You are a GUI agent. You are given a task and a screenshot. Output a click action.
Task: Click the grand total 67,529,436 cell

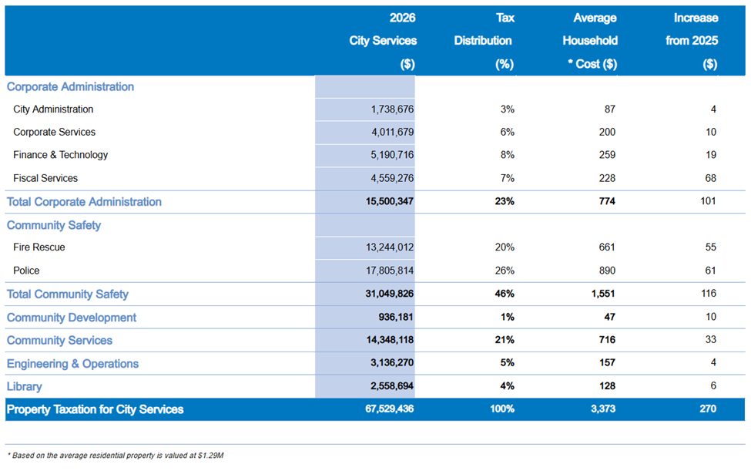click(x=388, y=409)
